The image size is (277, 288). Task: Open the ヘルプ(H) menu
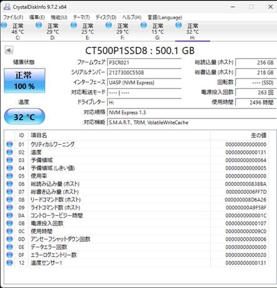(x=132, y=17)
